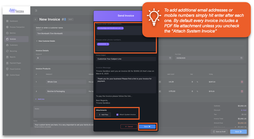Click Whole Cow unit cost $4.29

pos(171,82)
